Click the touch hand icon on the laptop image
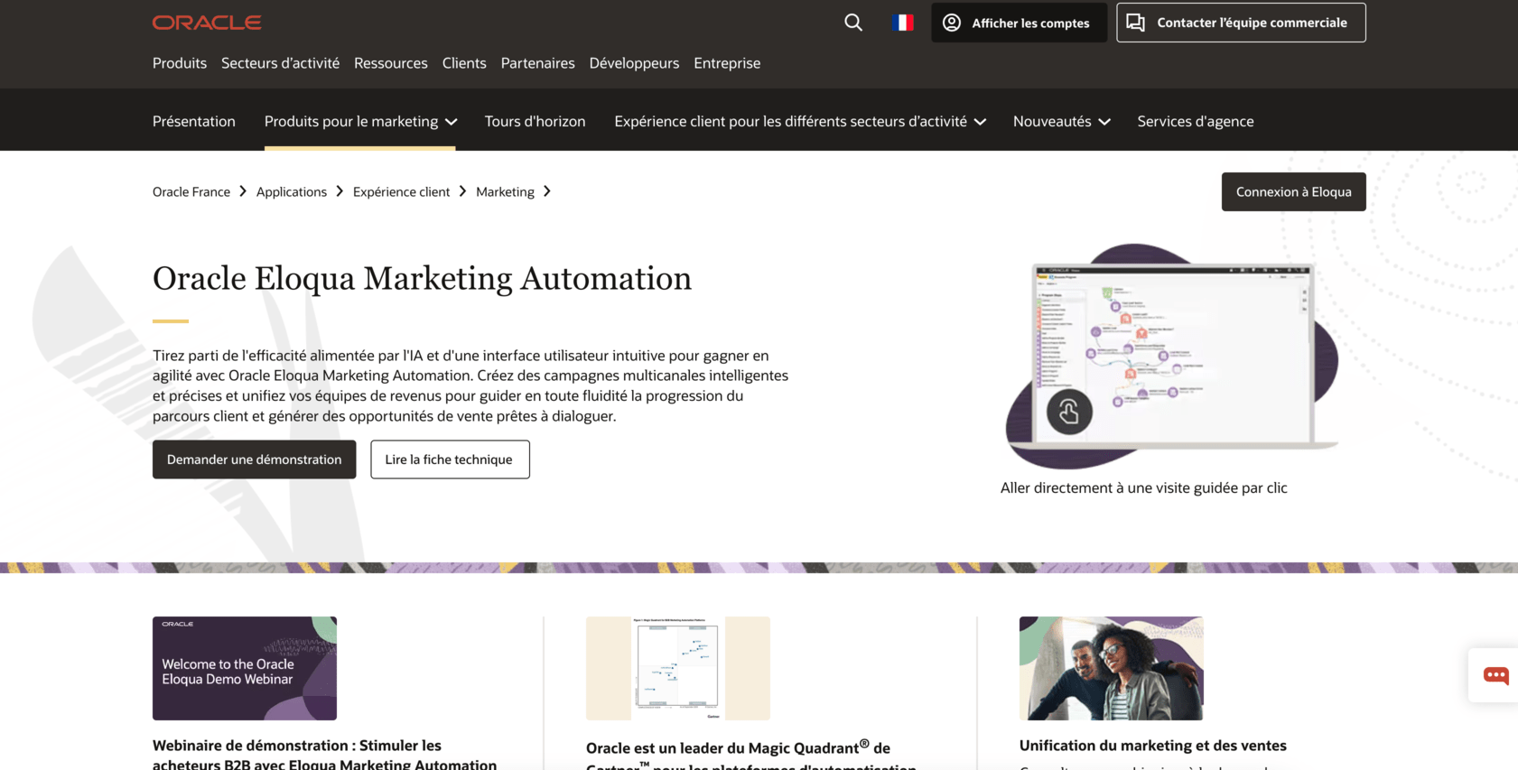Screen dimensions: 1518x770 point(1069,412)
